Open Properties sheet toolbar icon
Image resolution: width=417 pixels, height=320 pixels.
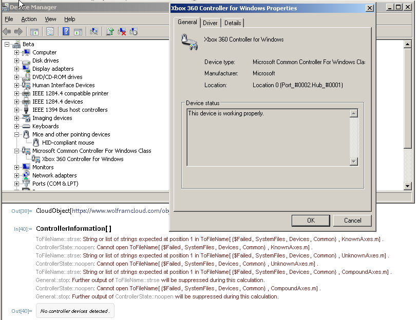point(50,32)
